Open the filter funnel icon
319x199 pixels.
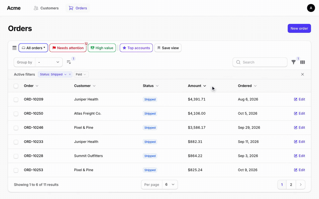coord(293,62)
